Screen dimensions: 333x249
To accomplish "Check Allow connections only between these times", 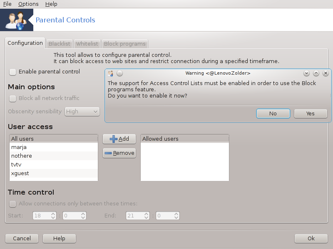I will pos(13,204).
